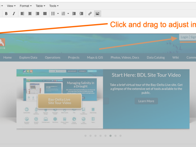196x147 pixels.
Task: Select the third carousel dot
Action: click(96, 136)
